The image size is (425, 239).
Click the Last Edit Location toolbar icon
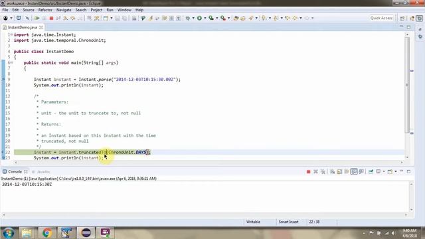coord(288,18)
